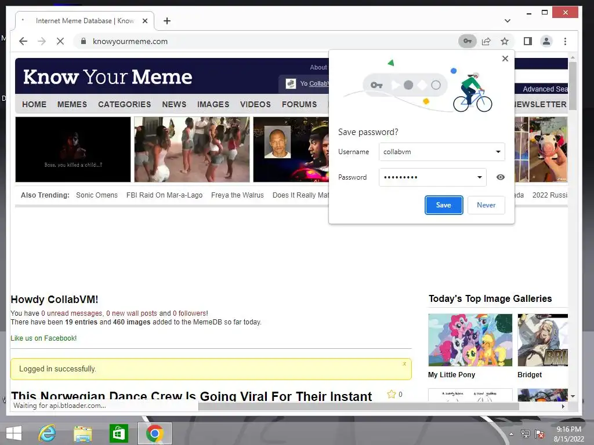Screen dimensions: 594x445
Task: Click the vertical scrollbar down arrow
Action: tap(573, 396)
